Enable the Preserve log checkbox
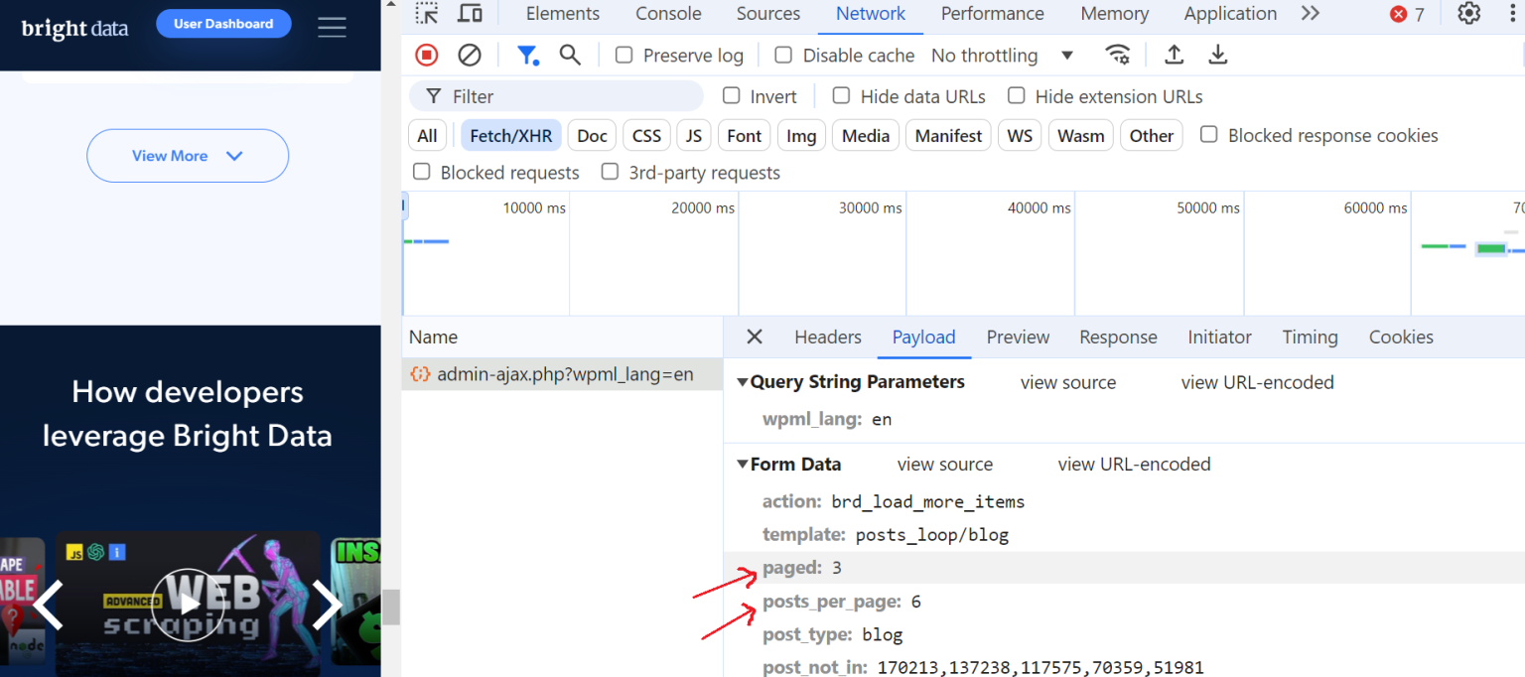The height and width of the screenshot is (677, 1525). (x=624, y=55)
